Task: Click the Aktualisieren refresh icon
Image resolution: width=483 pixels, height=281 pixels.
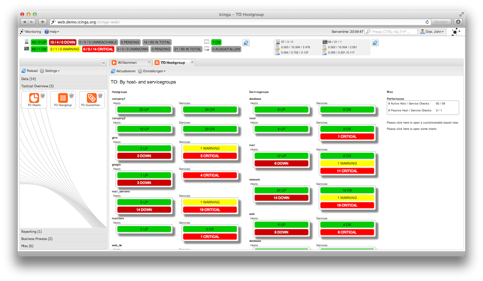Action: 113,71
